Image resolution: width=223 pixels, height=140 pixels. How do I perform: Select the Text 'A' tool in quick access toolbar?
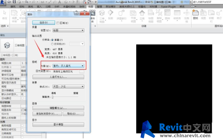coord(60,2)
